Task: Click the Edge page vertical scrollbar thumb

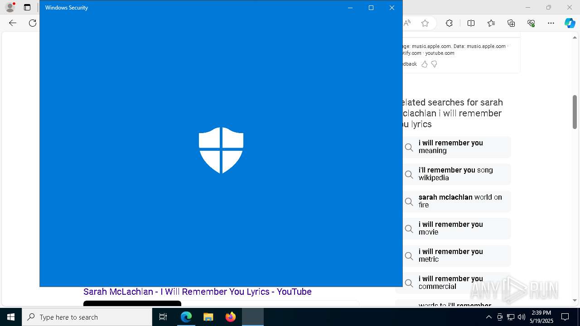Action: [x=575, y=112]
